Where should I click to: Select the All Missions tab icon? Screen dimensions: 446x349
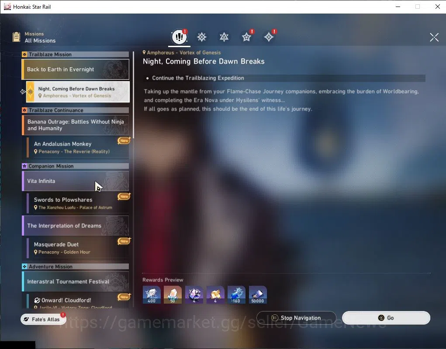point(179,37)
